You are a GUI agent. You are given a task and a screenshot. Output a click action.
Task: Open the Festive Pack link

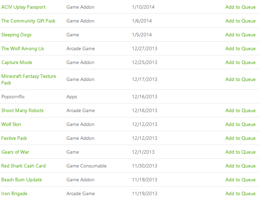[x=14, y=138]
